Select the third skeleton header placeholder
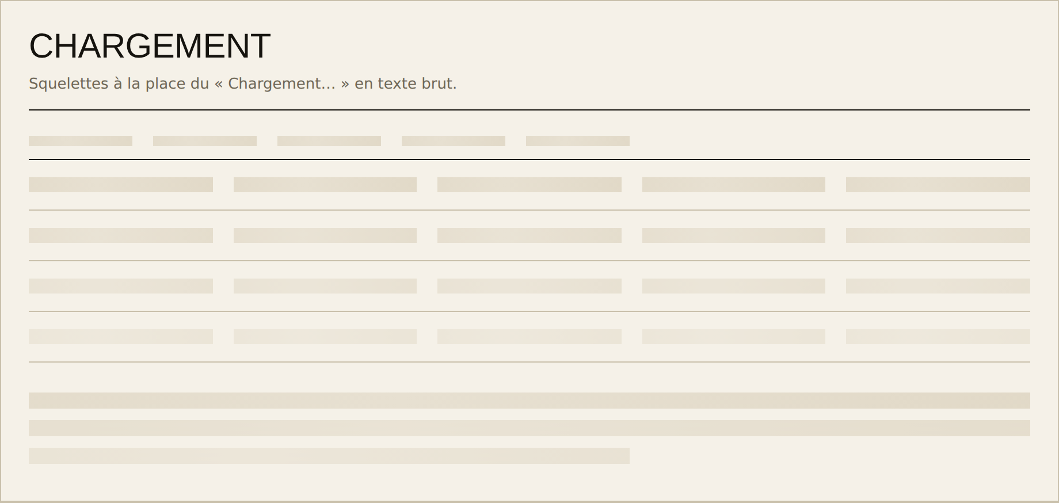This screenshot has width=1059, height=503. pos(329,141)
